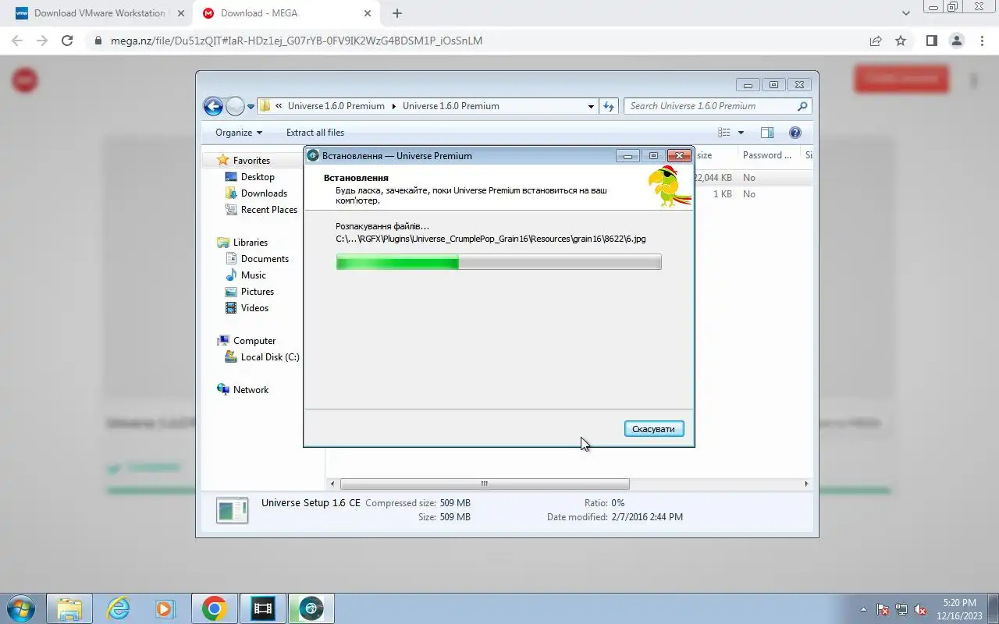Toggle Chrome side panel icon
The width and height of the screenshot is (999, 624).
pos(931,41)
